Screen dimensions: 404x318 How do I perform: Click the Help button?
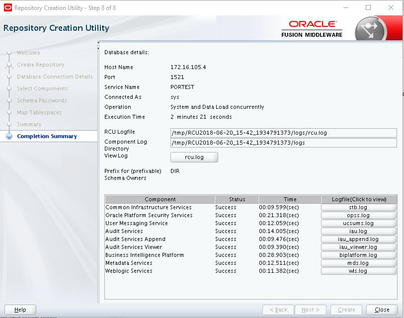[20, 310]
